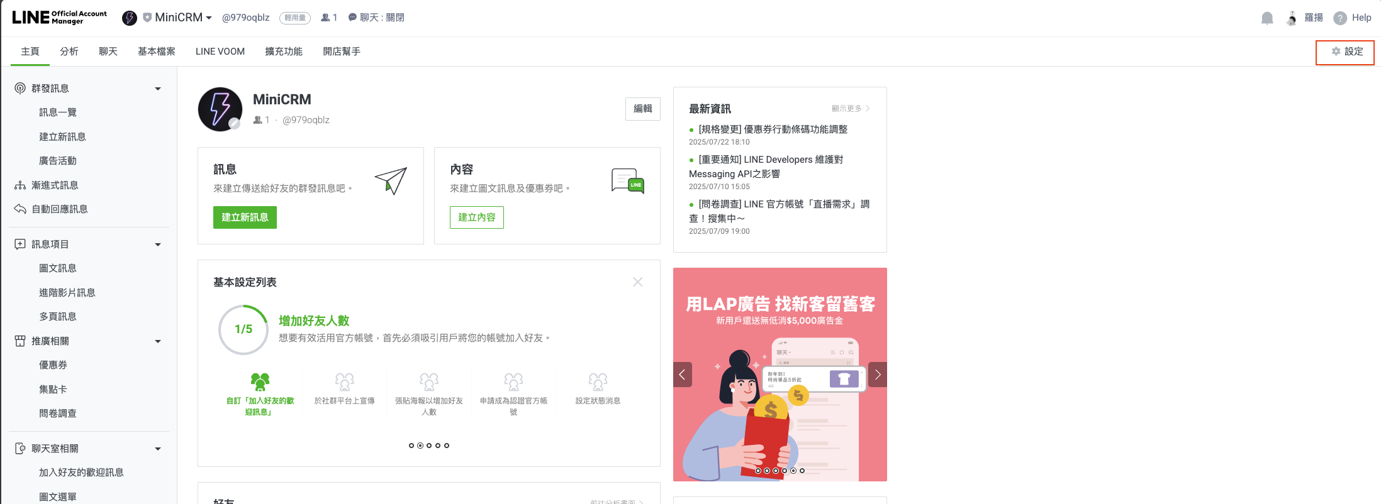Image resolution: width=1381 pixels, height=504 pixels.
Task: Click the LINE chat content icon
Action: (627, 181)
